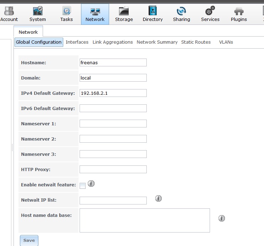Save the network configuration

click(29, 240)
